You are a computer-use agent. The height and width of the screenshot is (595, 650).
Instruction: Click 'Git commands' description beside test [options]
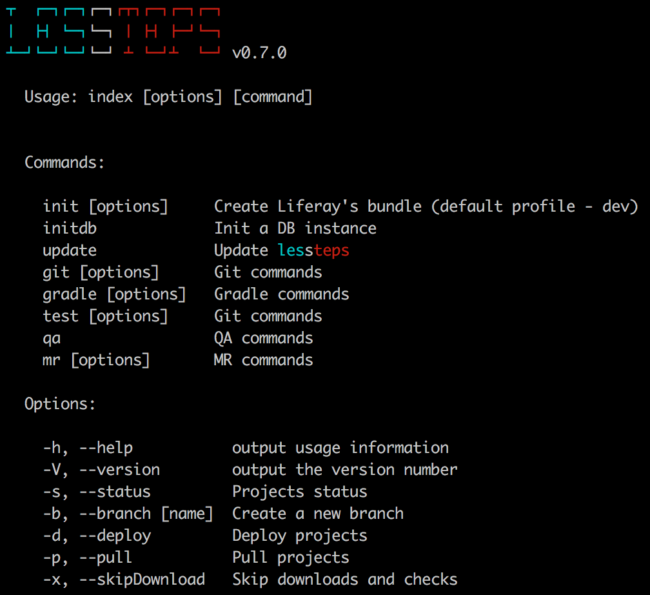coord(268,316)
